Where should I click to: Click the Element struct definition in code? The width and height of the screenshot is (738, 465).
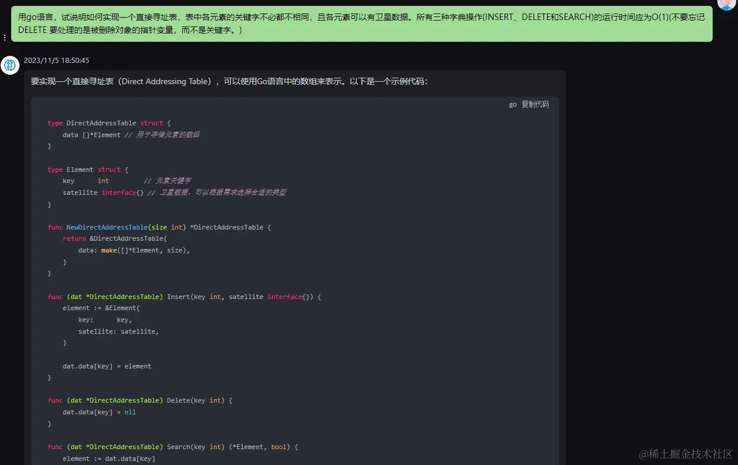(x=85, y=169)
